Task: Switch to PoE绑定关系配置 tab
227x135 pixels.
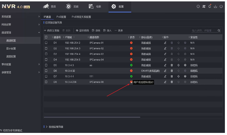Action: [x=81, y=17]
